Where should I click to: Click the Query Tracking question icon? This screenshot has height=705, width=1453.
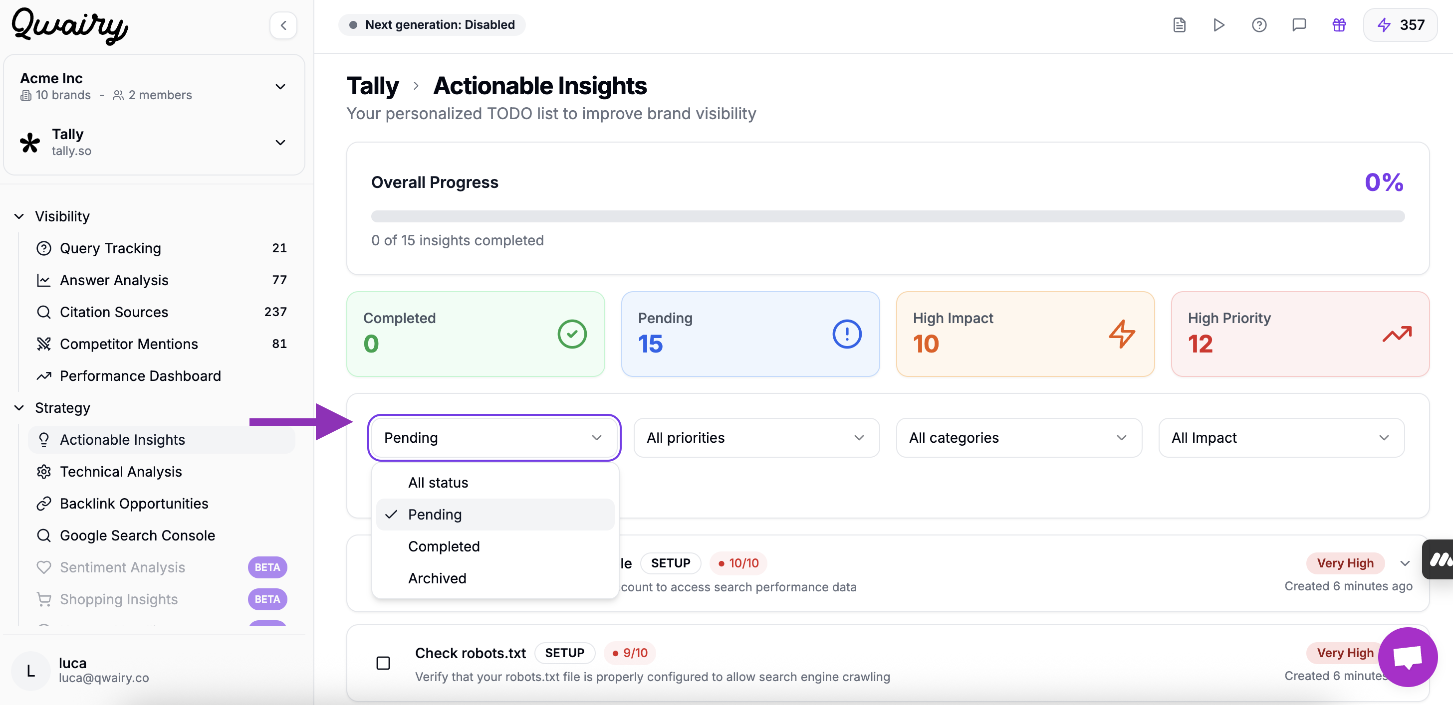(43, 248)
